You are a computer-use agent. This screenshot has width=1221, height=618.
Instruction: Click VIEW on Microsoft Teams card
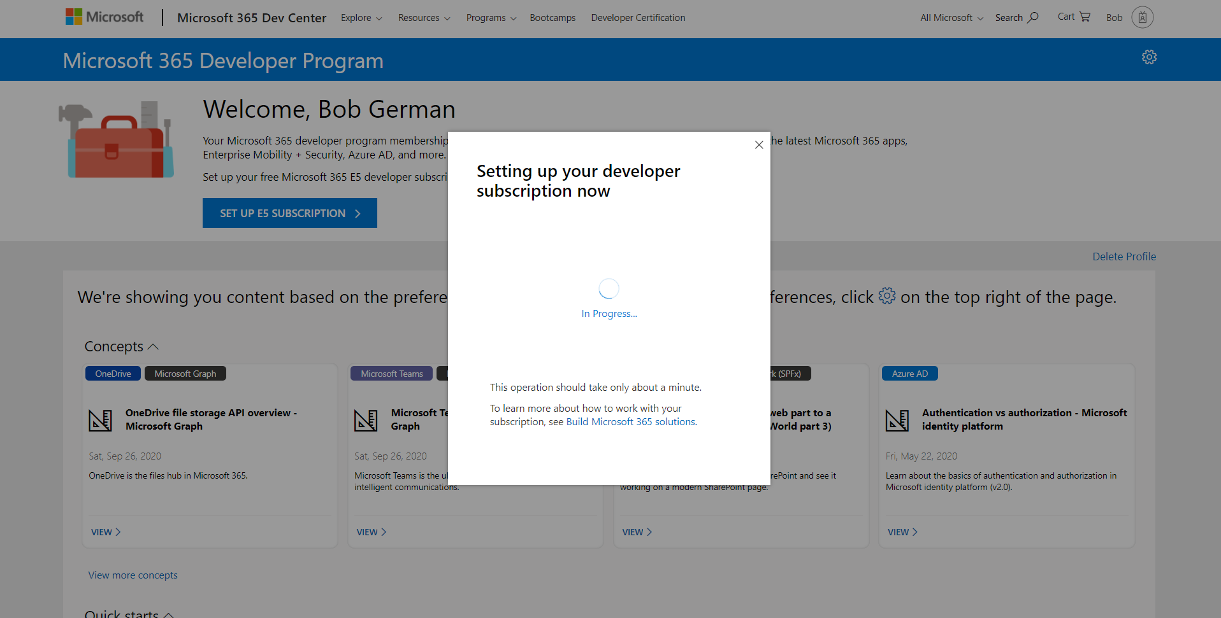tap(372, 532)
